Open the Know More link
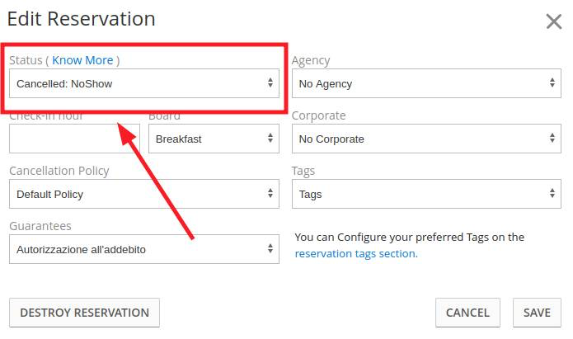The image size is (573, 339). 82,60
